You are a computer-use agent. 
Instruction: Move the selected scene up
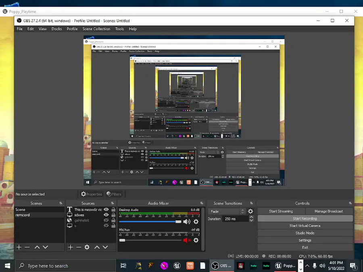click(37, 247)
